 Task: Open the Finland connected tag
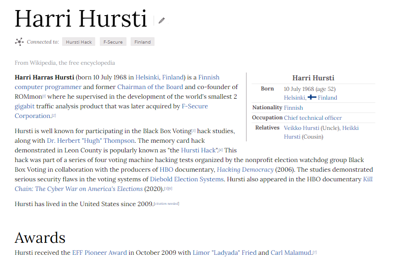[x=143, y=42]
